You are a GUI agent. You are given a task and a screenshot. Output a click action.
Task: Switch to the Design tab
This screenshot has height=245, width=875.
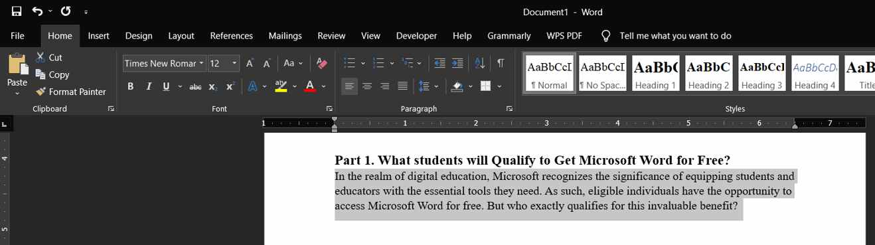click(x=139, y=36)
